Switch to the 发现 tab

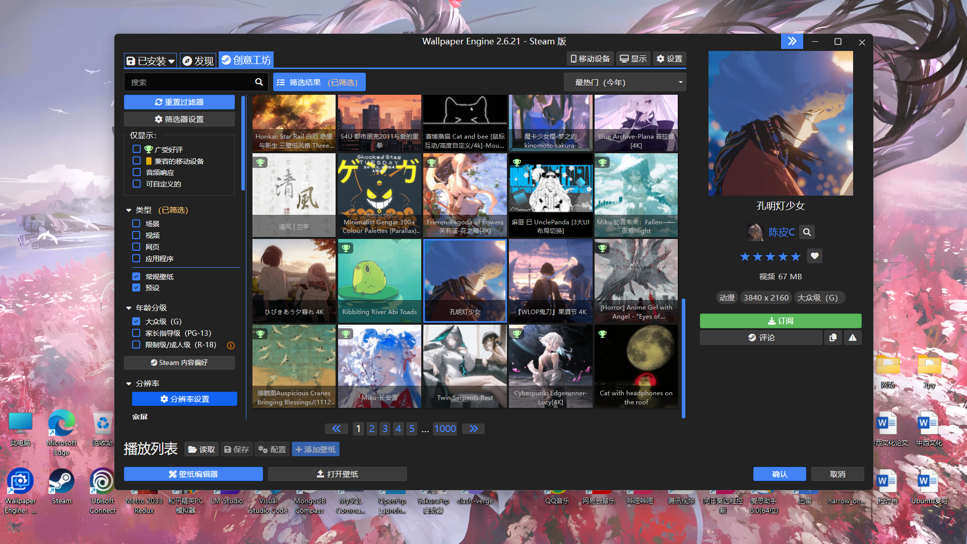[x=198, y=61]
